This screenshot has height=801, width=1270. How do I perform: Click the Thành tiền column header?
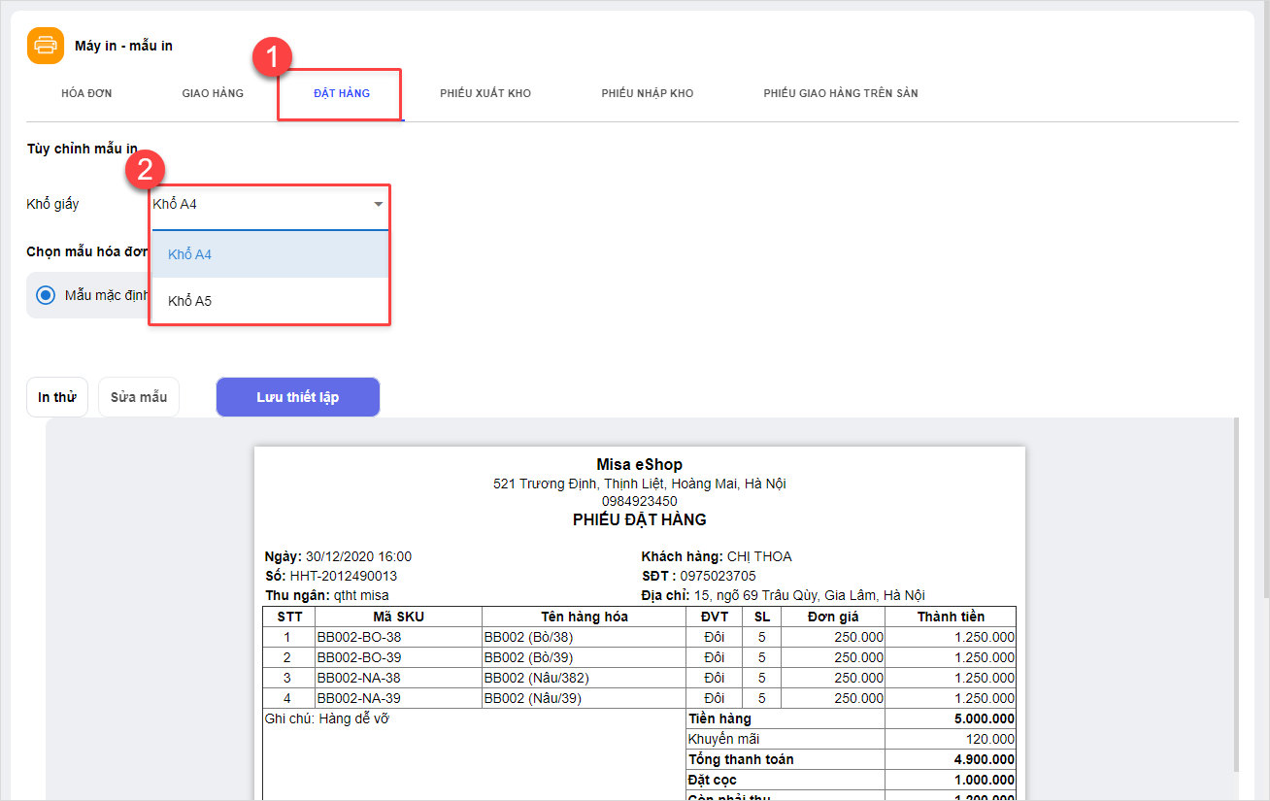(x=952, y=617)
